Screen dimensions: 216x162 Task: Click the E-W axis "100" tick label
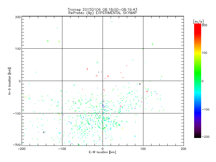[x=143, y=149]
